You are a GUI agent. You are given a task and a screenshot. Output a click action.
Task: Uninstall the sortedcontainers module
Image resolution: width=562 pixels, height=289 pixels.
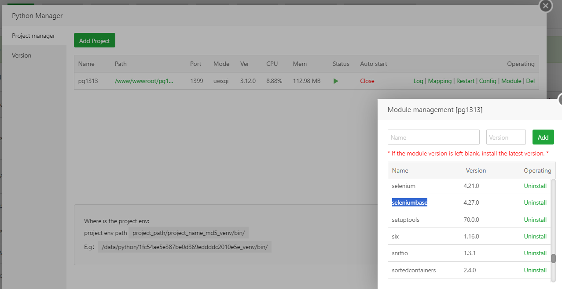pyautogui.click(x=535, y=271)
